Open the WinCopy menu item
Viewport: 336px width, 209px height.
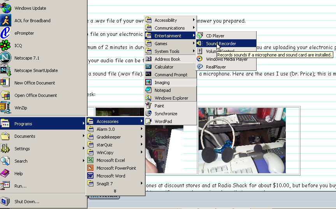tap(116, 153)
